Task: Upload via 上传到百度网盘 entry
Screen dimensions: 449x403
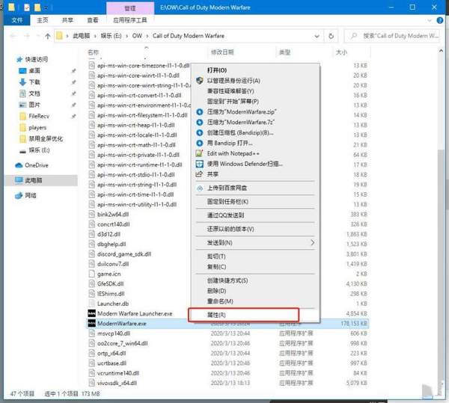Action: 227,188
